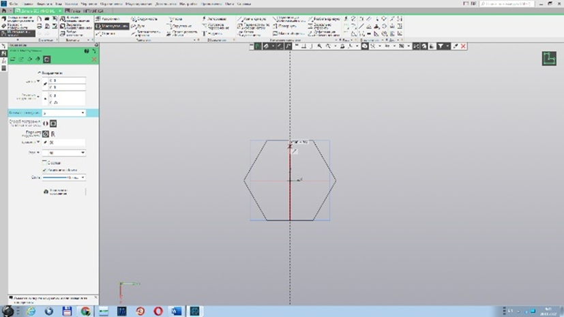
Task: Select the Radius R parameter toggle
Action: click(53, 134)
